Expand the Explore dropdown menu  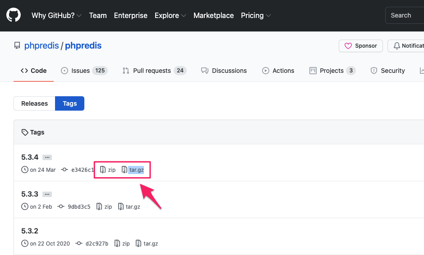[x=170, y=15]
